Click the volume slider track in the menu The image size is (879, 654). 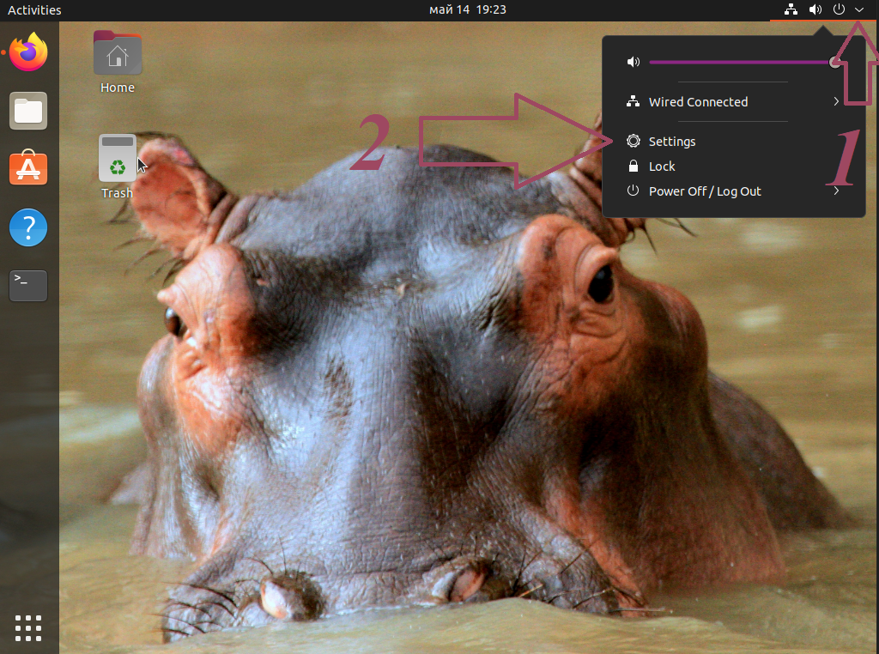738,62
